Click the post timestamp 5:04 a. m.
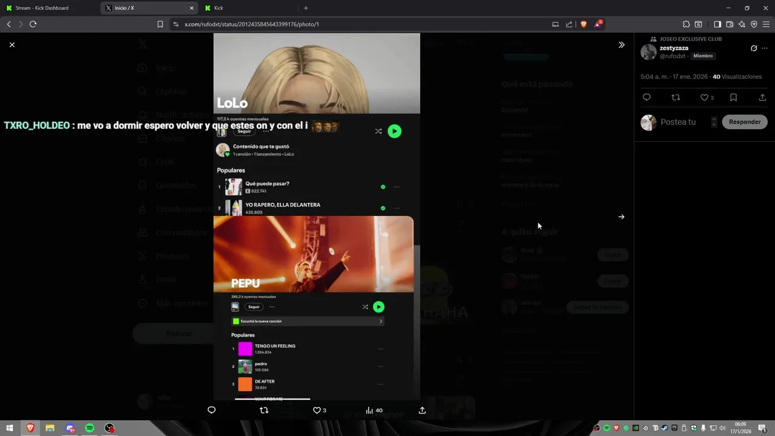The image size is (775, 436). (674, 77)
